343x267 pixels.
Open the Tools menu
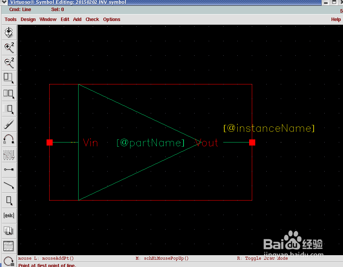pos(11,19)
